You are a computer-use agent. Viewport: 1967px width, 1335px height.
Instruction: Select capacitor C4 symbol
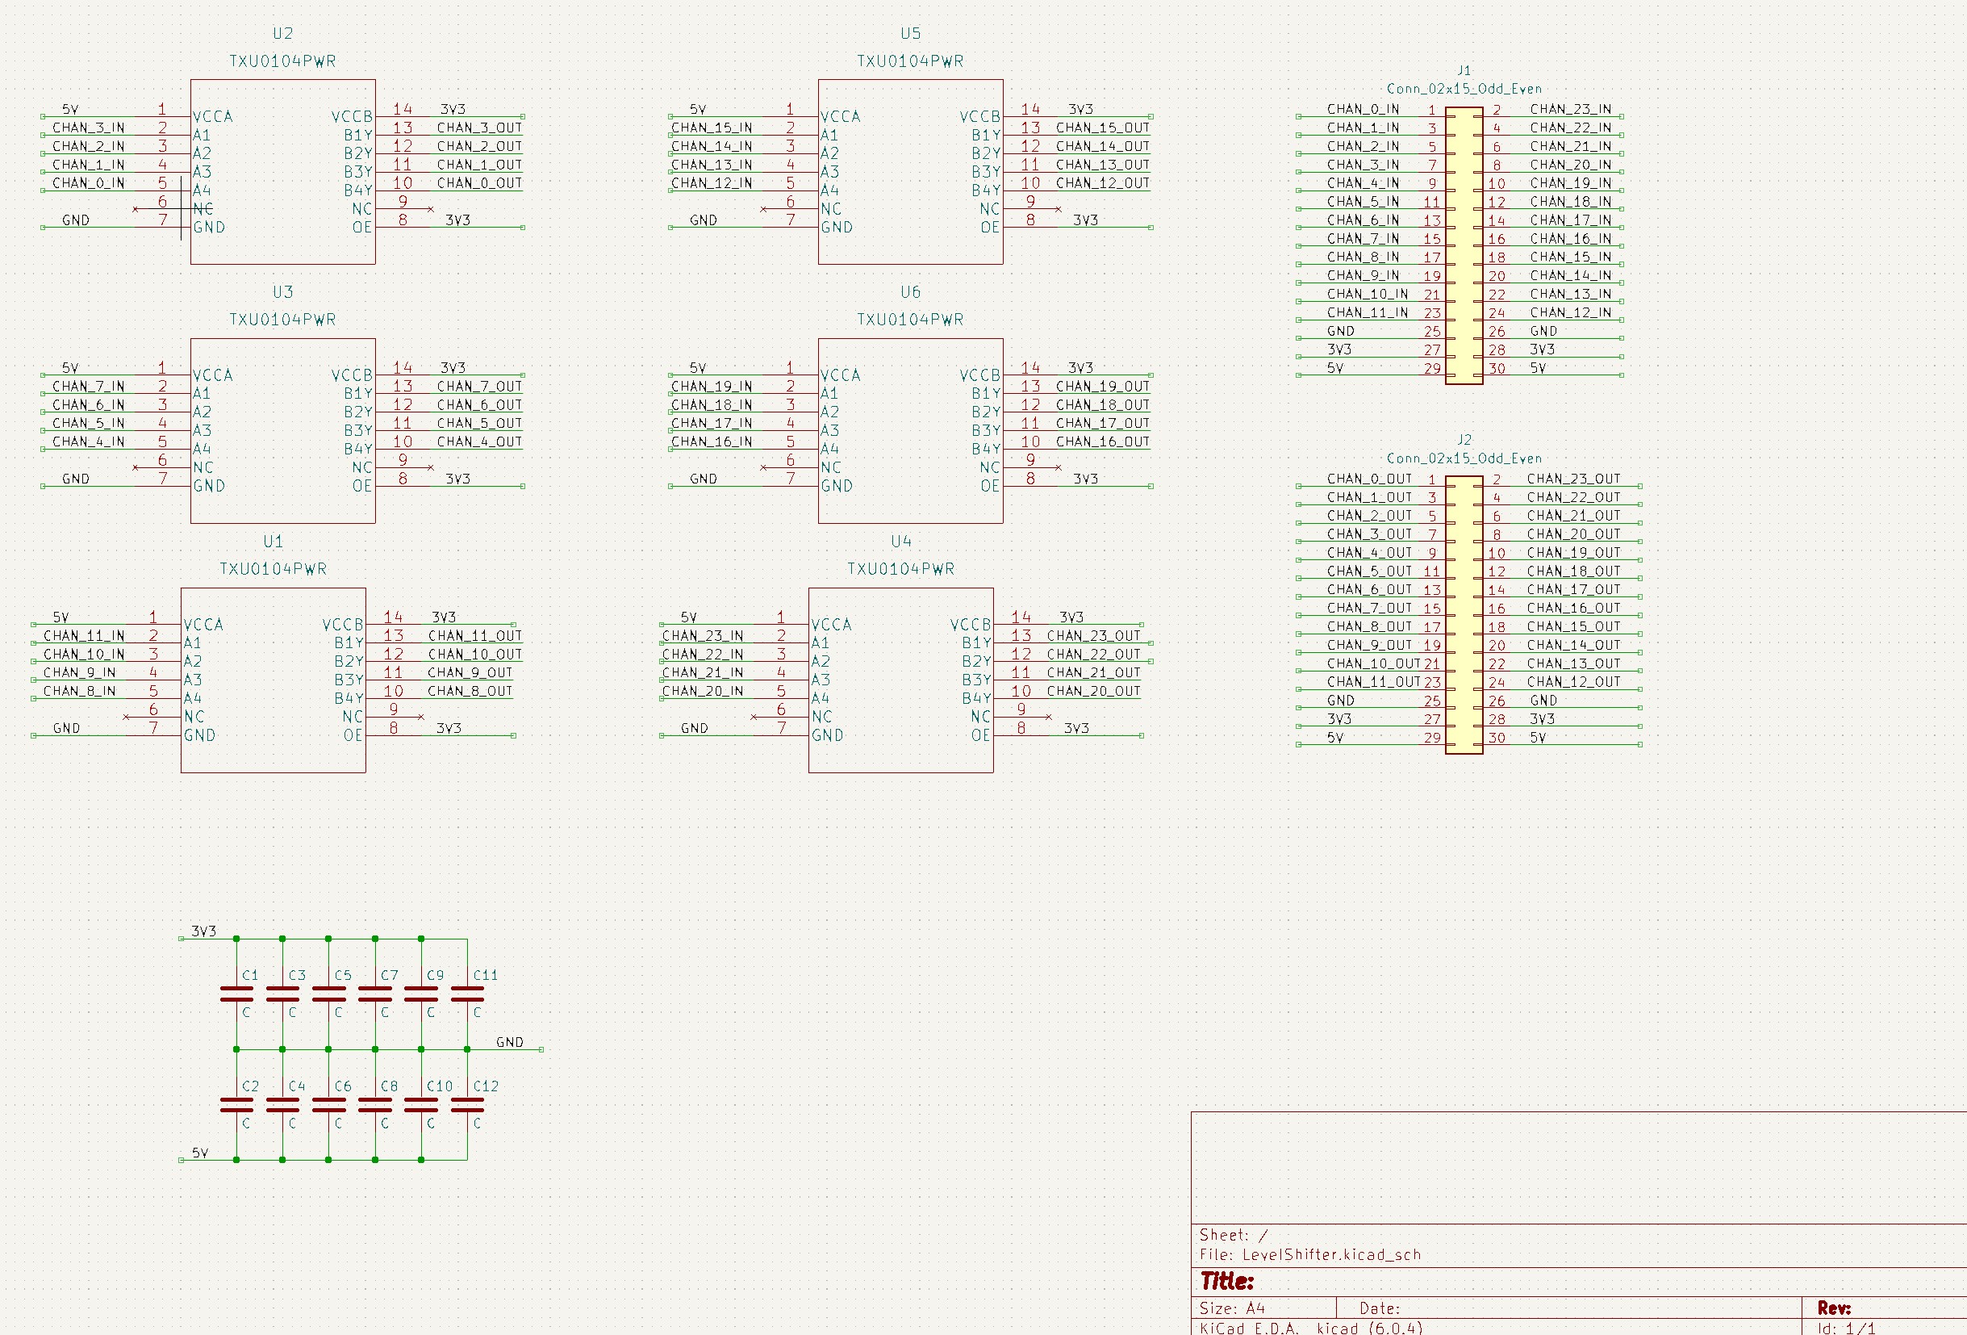[282, 1105]
